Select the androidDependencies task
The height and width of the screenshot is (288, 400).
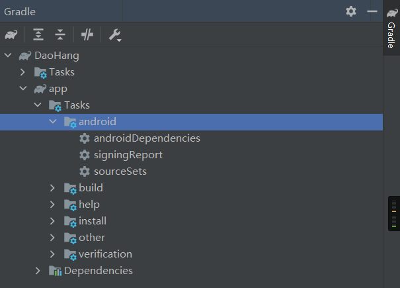[x=146, y=138]
